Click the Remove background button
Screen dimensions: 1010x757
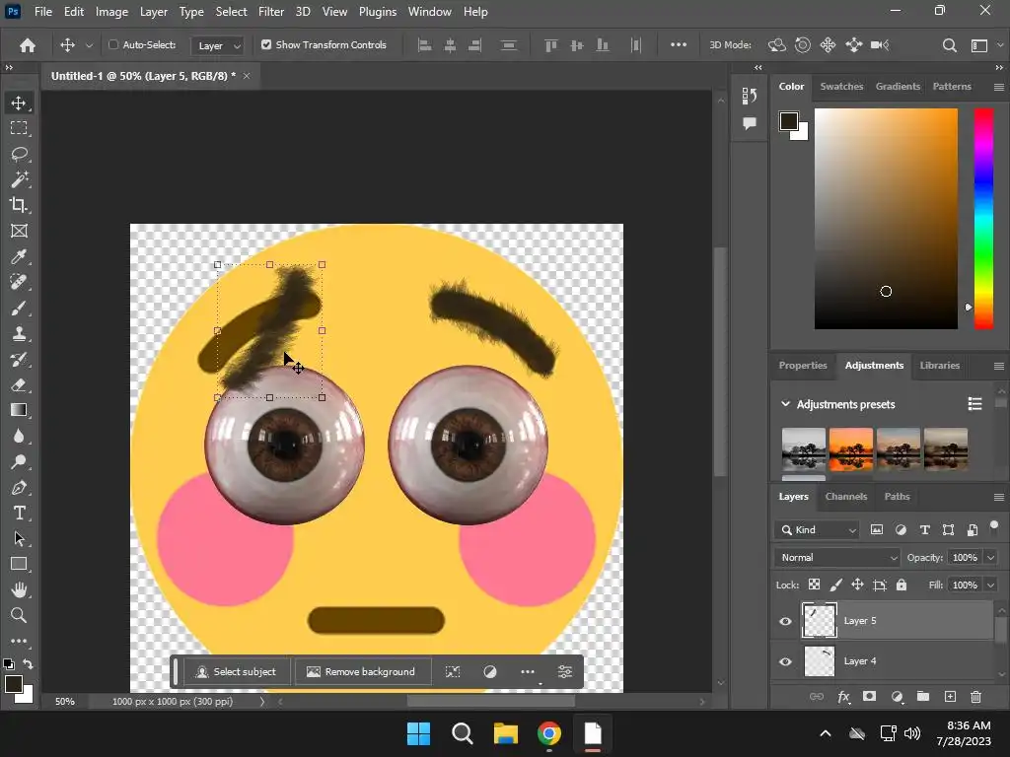[361, 672]
